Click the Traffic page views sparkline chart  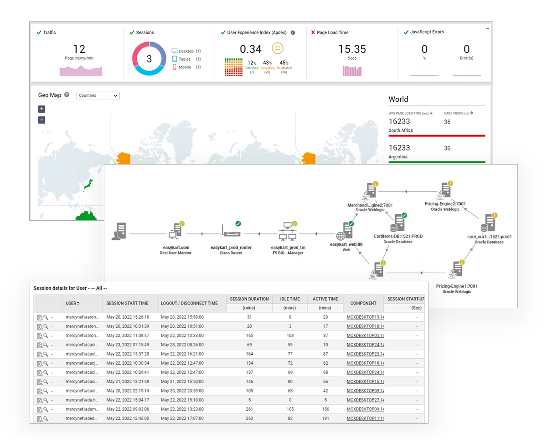pyautogui.click(x=81, y=71)
